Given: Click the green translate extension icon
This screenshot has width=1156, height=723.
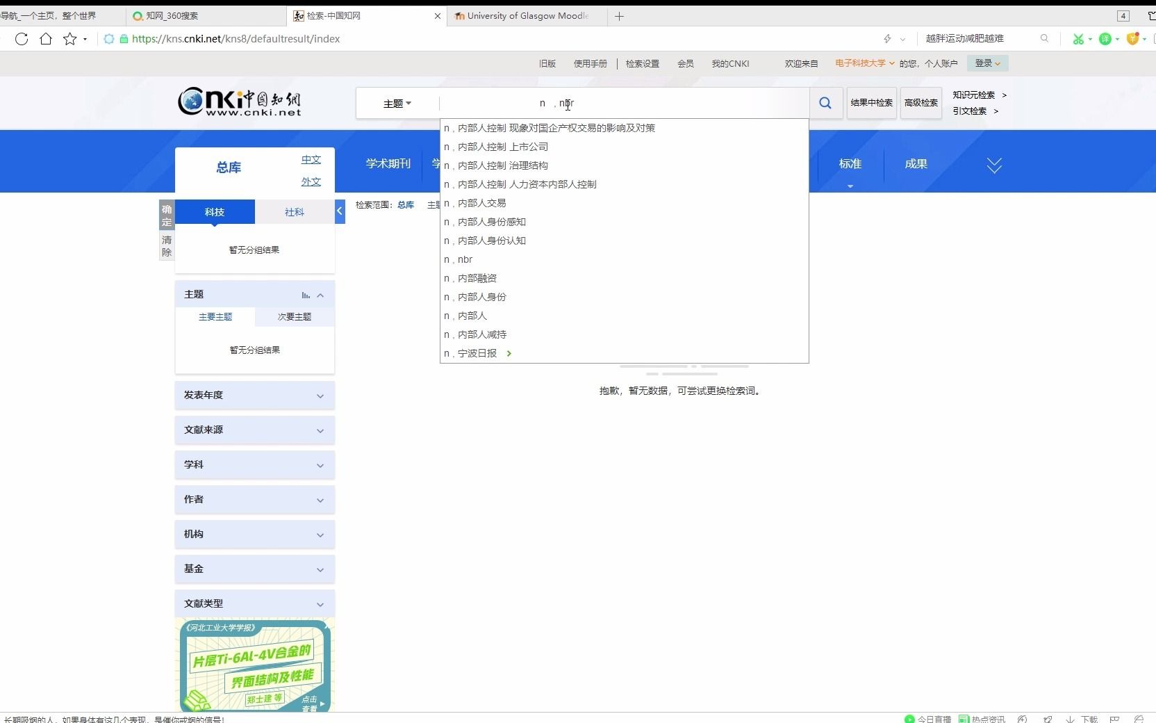Looking at the screenshot, I should pyautogui.click(x=1106, y=39).
